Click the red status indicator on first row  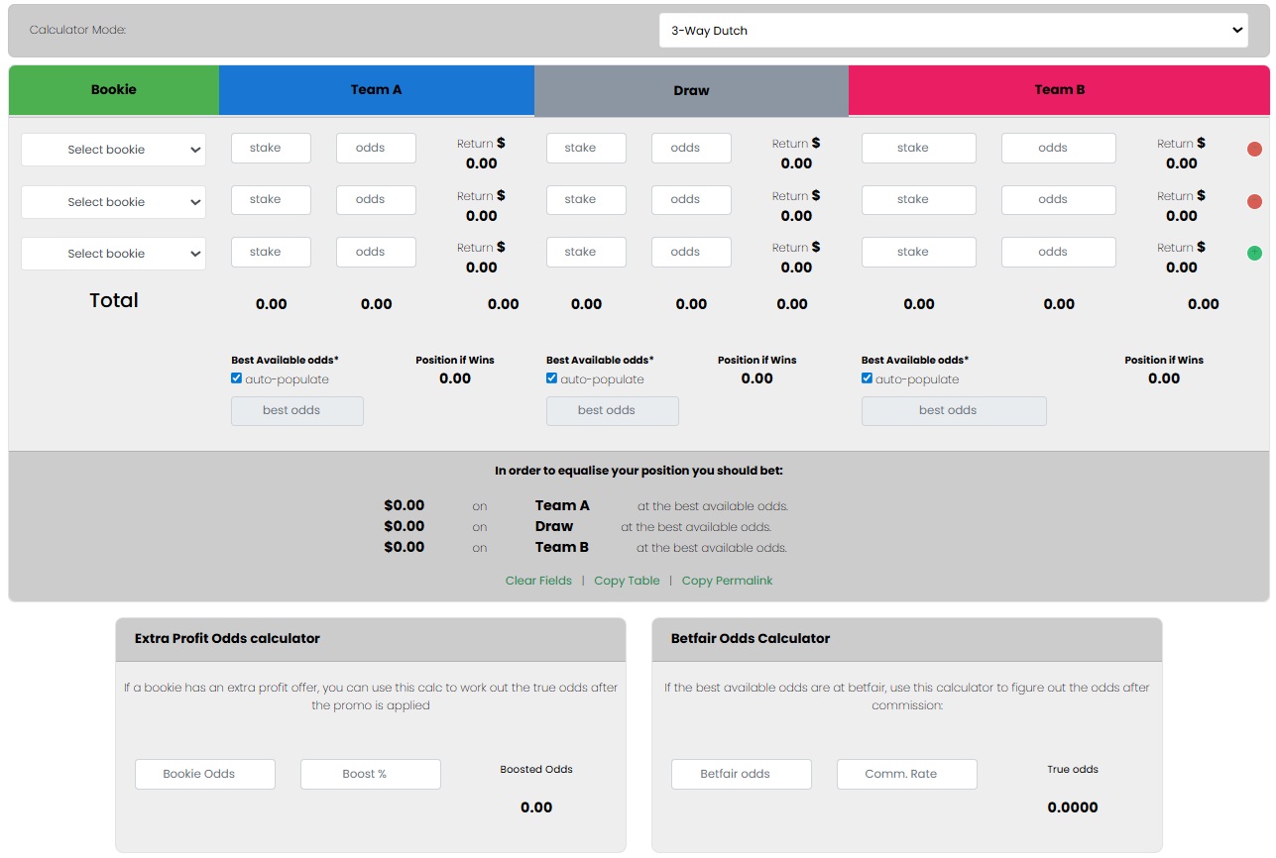click(x=1255, y=148)
